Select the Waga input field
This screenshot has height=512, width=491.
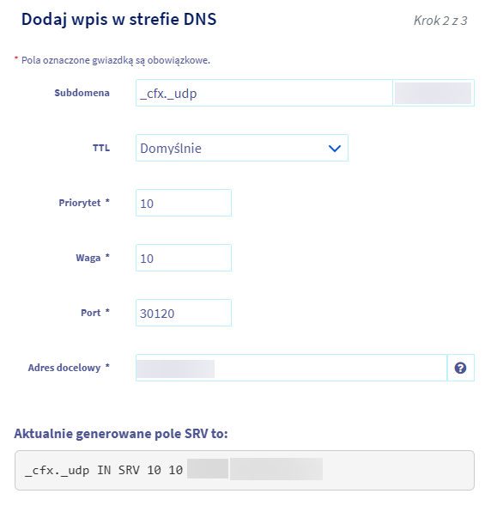184,258
